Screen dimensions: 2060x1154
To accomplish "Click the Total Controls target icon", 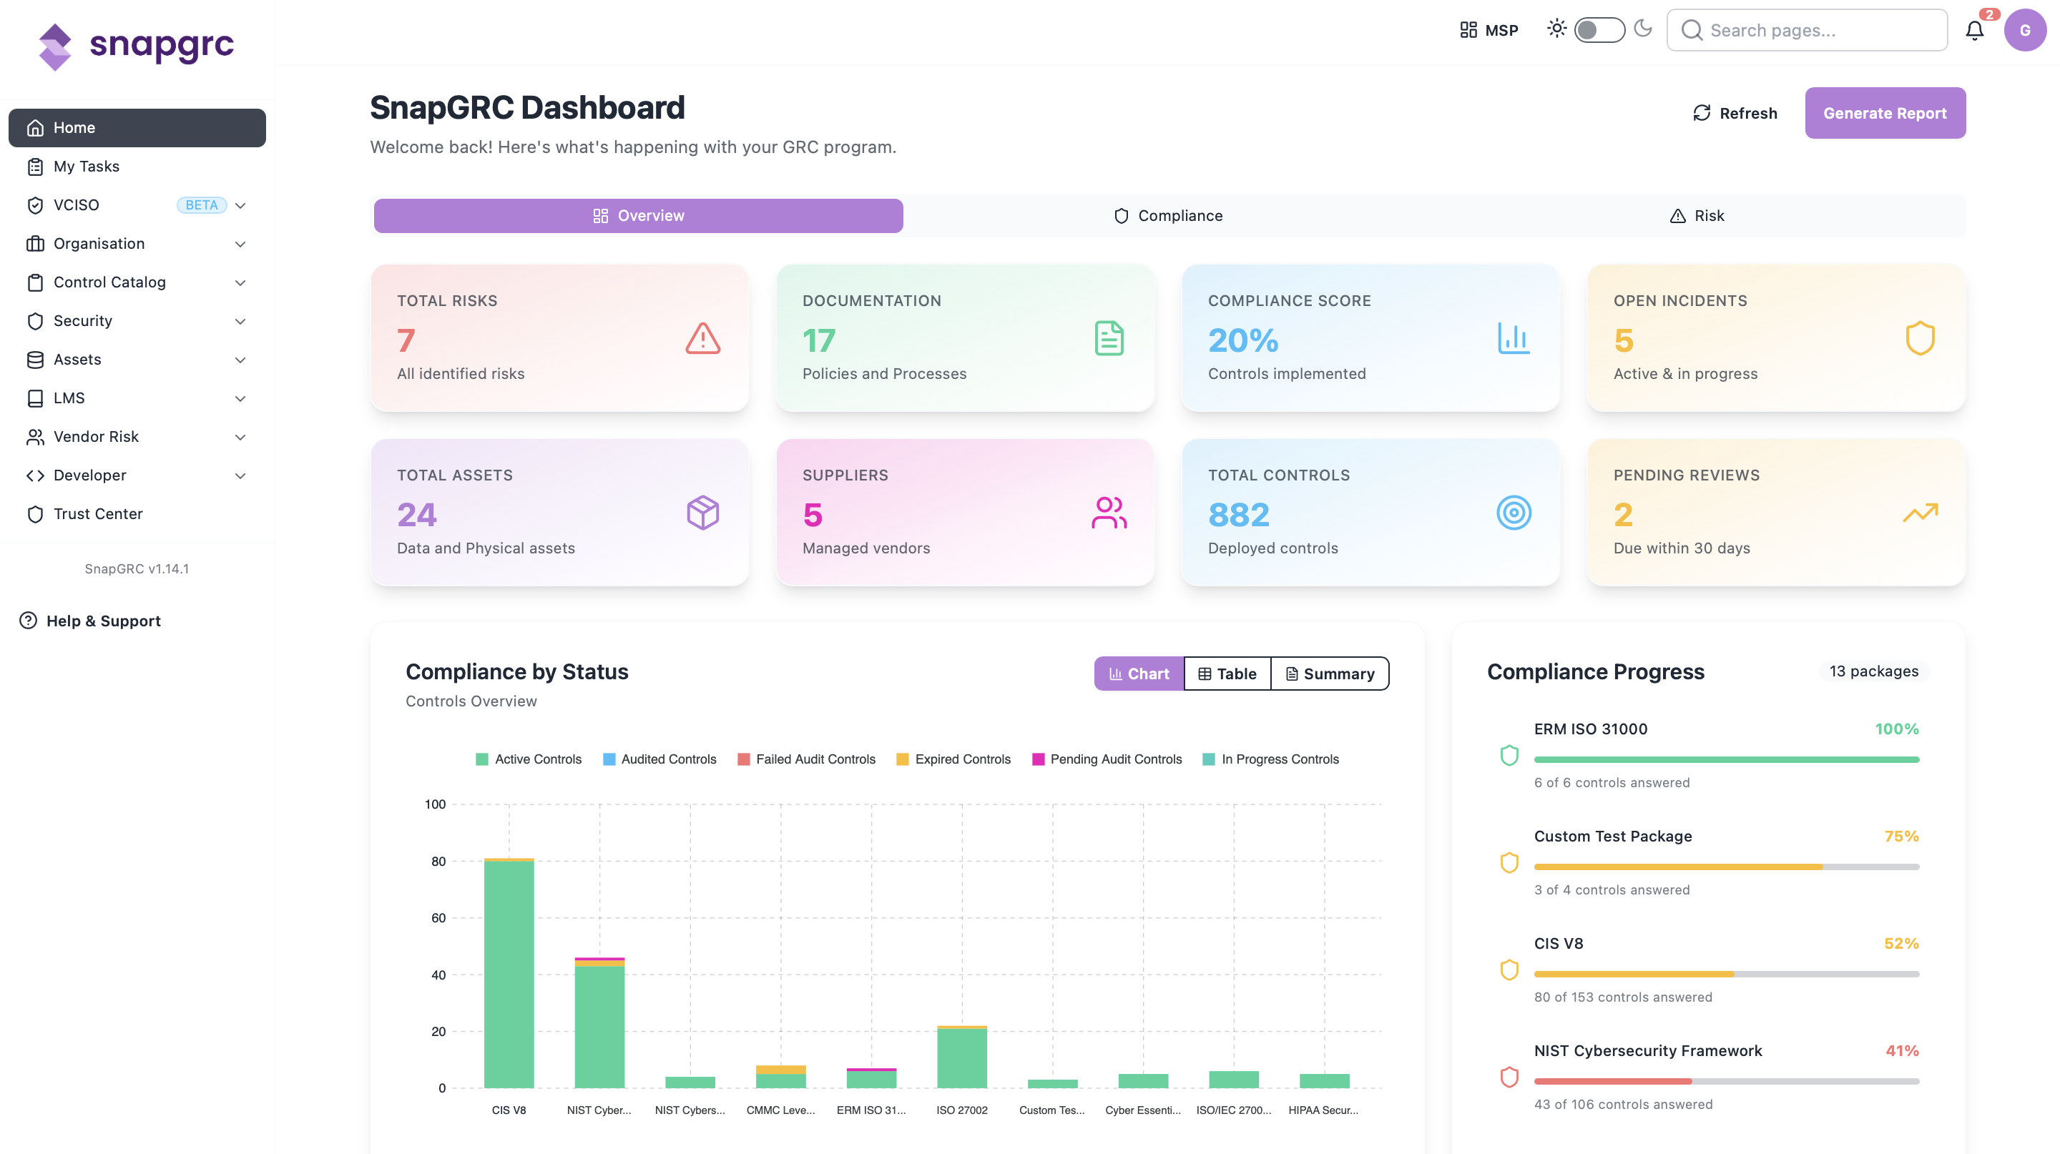I will pos(1513,512).
